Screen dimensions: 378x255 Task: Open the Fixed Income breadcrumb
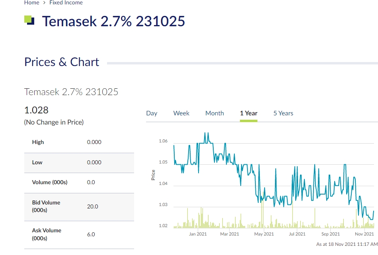tap(66, 3)
